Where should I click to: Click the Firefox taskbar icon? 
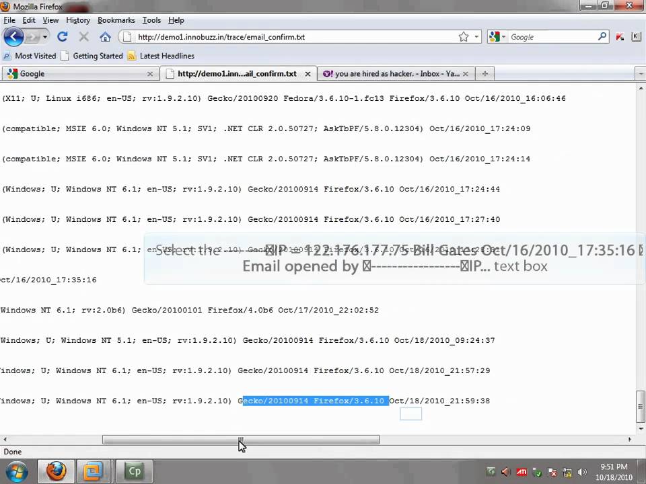[56, 472]
